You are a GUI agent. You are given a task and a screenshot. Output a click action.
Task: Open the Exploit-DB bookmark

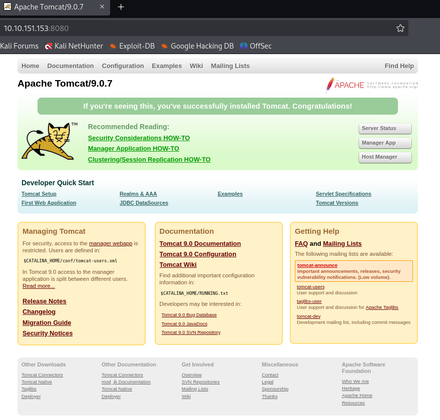[x=132, y=46]
